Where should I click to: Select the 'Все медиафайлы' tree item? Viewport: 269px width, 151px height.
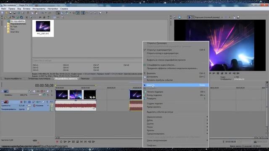pyautogui.click(x=18, y=21)
